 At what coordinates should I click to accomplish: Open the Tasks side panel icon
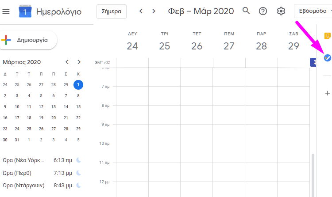327,58
